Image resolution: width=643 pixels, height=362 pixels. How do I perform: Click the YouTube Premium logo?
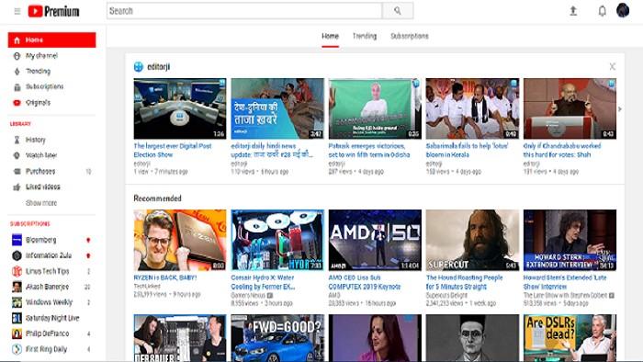pos(53,11)
